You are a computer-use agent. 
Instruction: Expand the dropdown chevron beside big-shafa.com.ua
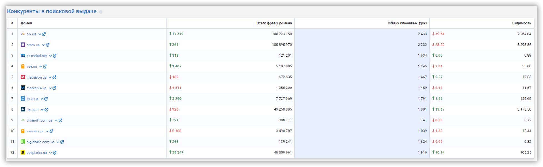pyautogui.click(x=58, y=142)
